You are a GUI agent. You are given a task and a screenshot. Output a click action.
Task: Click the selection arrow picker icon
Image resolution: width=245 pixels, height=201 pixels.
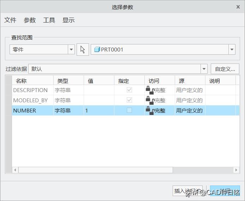coord(83,50)
